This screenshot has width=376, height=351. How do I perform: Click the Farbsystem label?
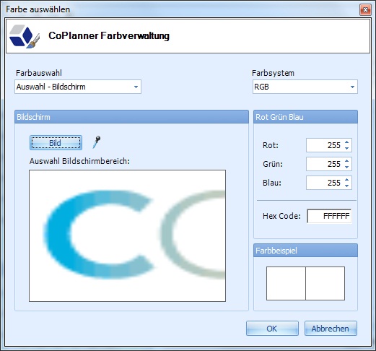pyautogui.click(x=273, y=73)
